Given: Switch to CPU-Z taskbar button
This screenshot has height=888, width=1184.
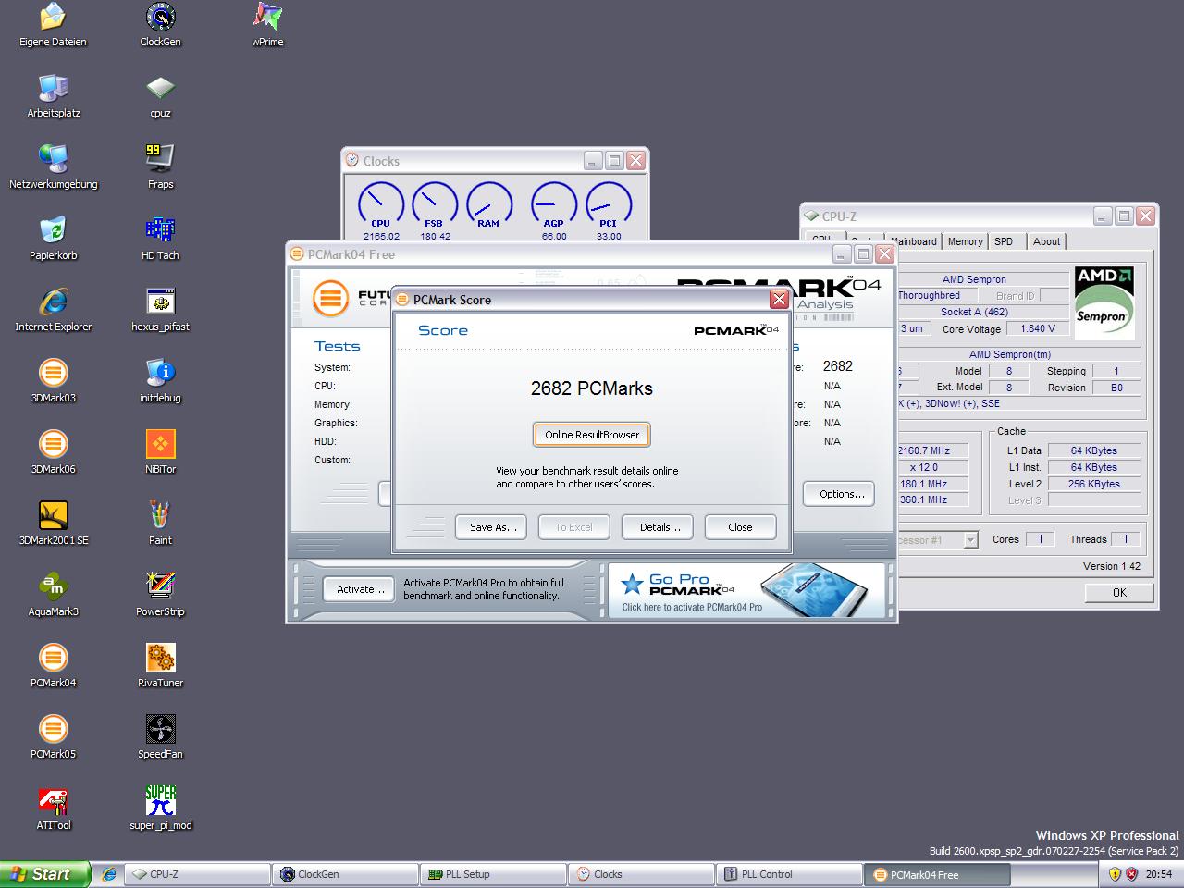Looking at the screenshot, I should (197, 874).
